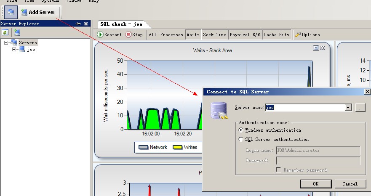This screenshot has height=196, width=371.
Task: Click the database connection icon in dialog
Action: pyautogui.click(x=219, y=110)
